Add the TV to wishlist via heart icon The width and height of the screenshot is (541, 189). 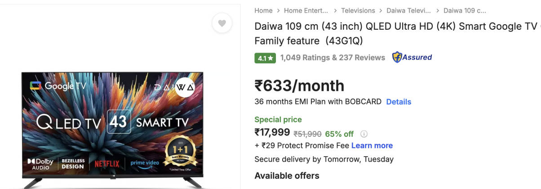(222, 23)
